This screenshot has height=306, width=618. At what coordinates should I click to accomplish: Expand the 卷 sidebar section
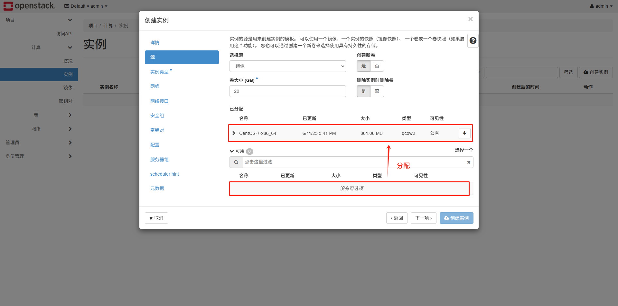39,115
